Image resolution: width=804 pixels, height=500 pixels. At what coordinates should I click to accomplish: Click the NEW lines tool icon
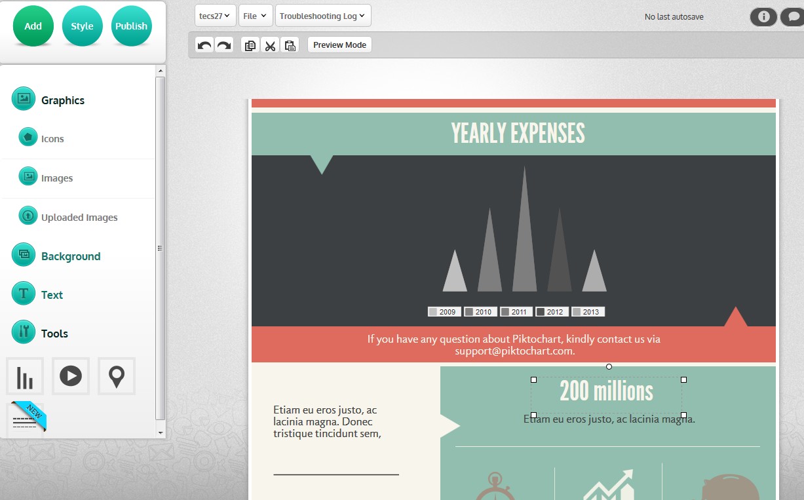[x=26, y=418]
